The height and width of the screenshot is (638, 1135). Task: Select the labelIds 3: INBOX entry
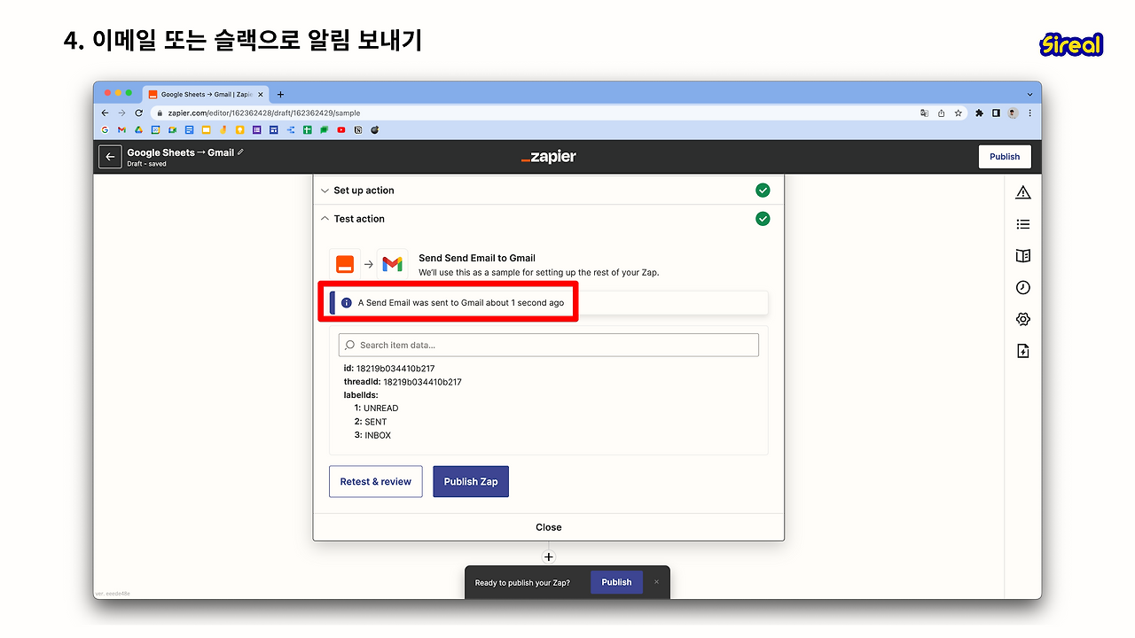click(x=372, y=435)
